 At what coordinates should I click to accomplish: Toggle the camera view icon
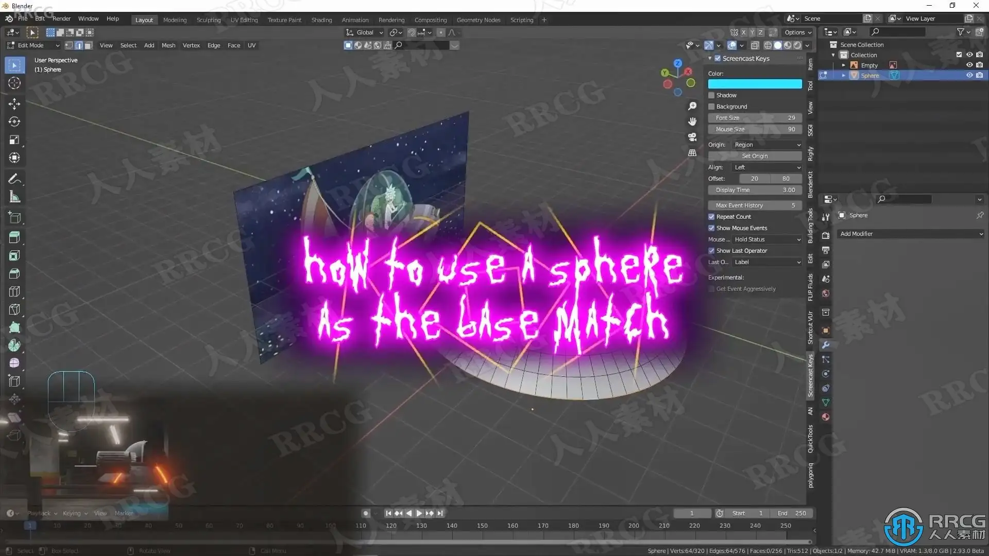tap(692, 137)
